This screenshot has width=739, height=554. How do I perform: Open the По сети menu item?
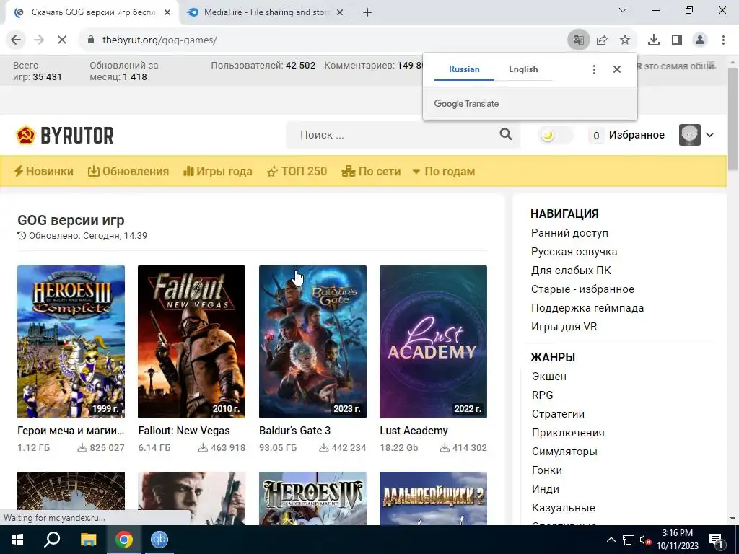point(372,171)
